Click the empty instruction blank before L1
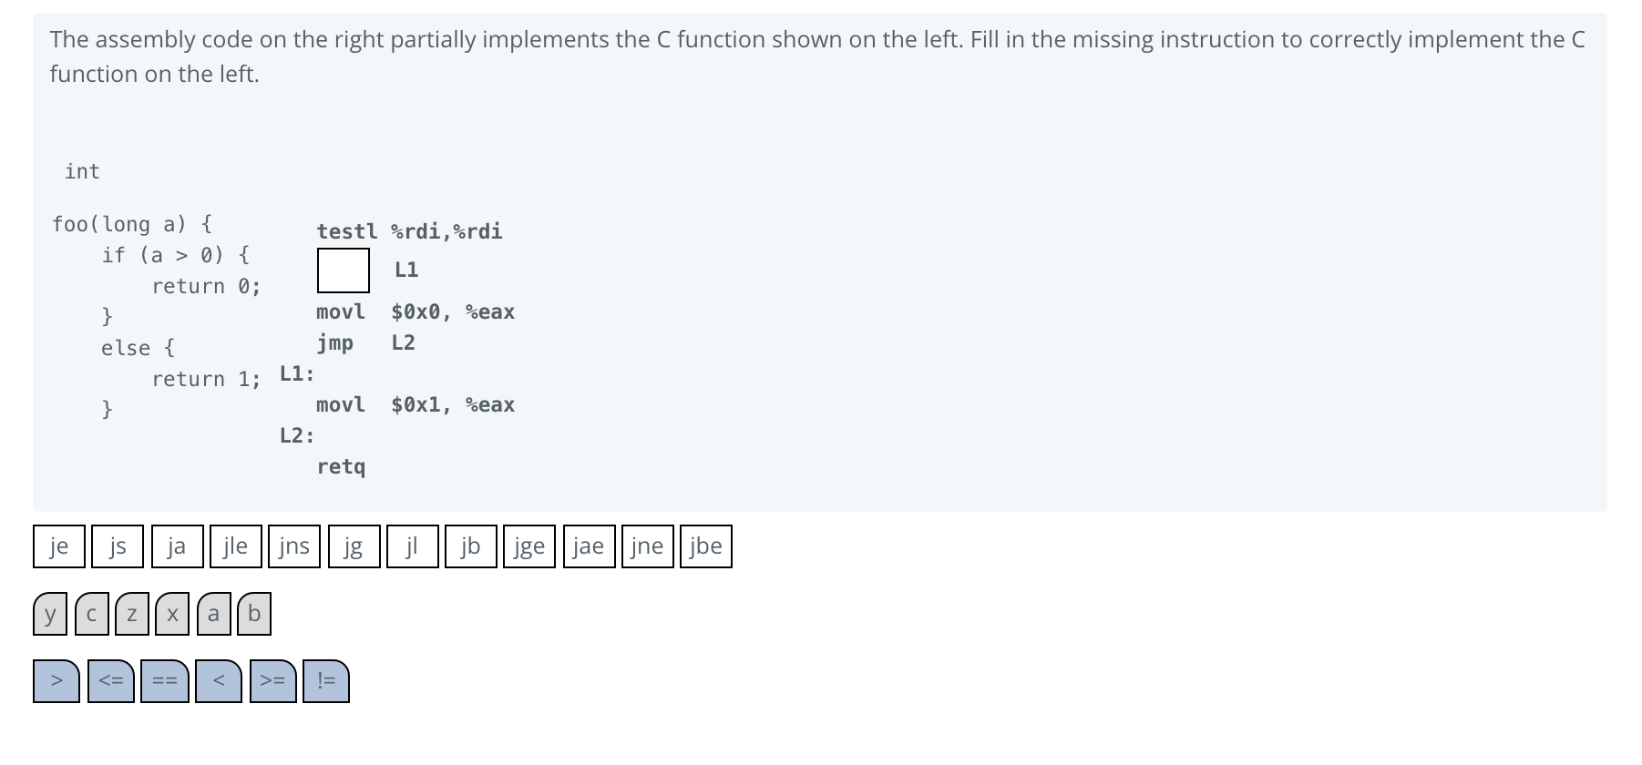 click(x=344, y=270)
